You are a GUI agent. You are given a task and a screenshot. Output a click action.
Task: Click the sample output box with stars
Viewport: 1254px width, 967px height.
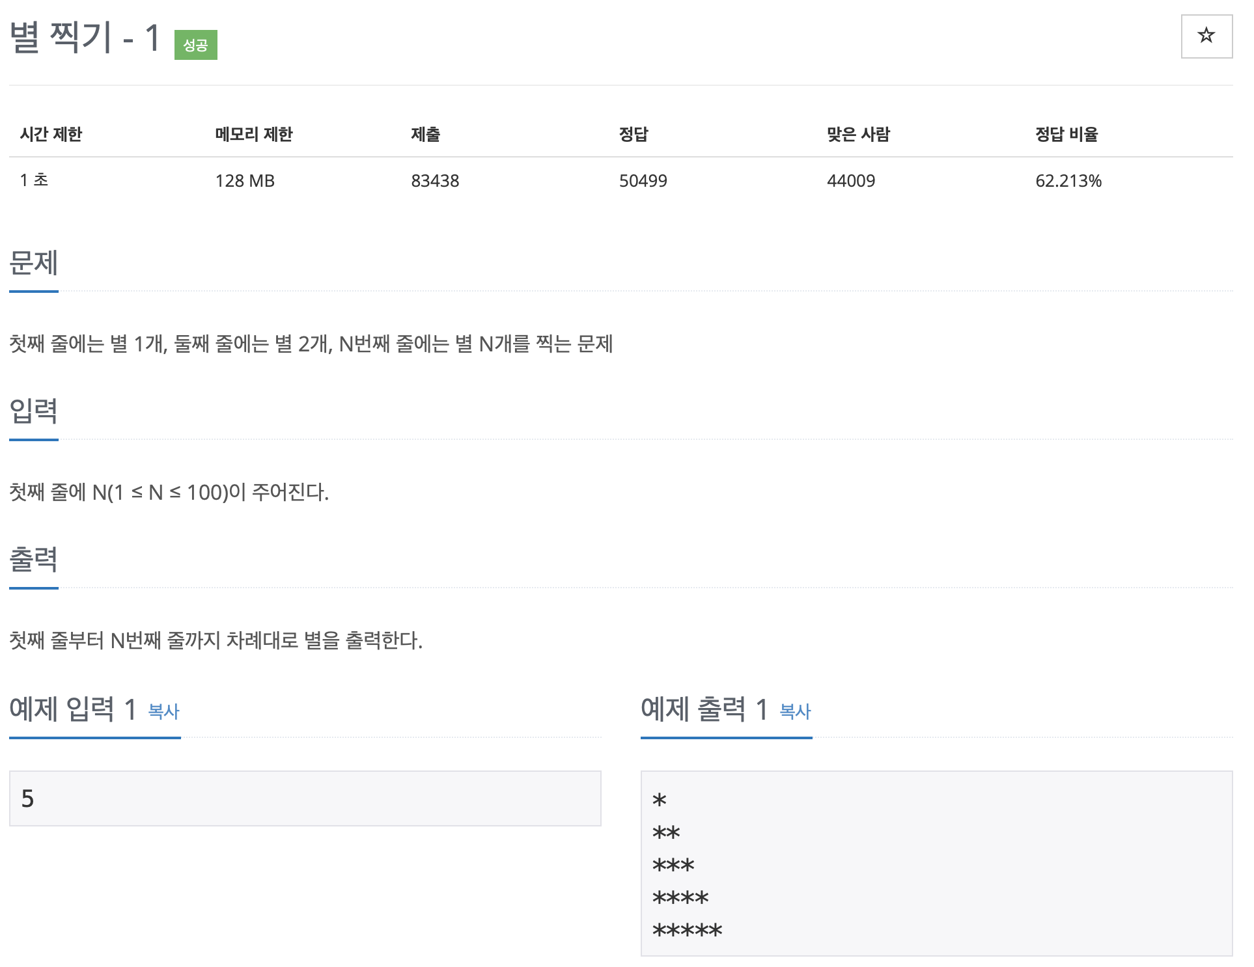(936, 864)
